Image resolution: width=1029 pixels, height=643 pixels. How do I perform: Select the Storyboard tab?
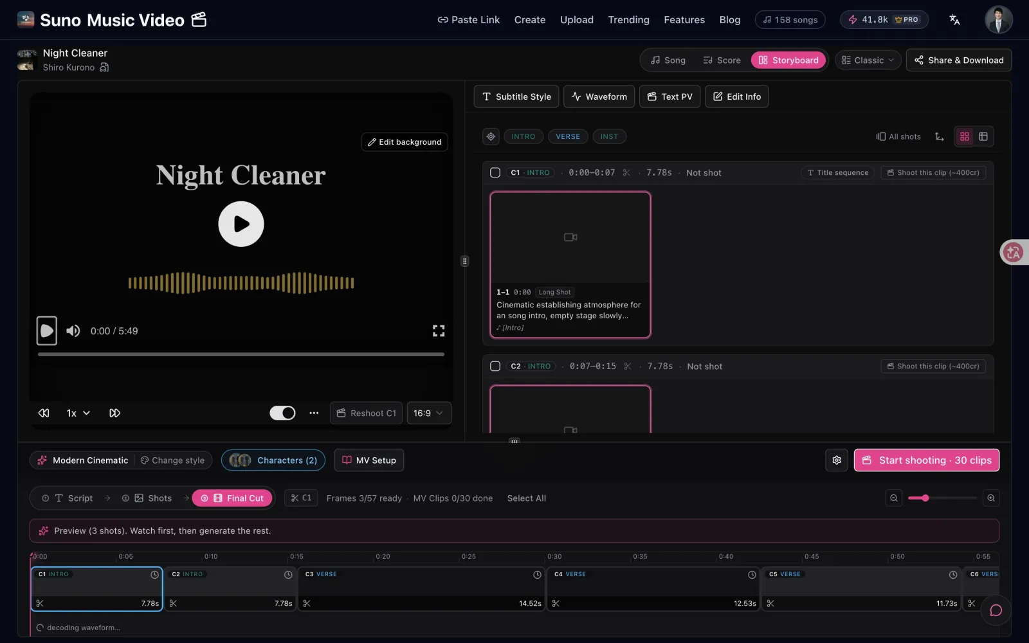pyautogui.click(x=788, y=60)
